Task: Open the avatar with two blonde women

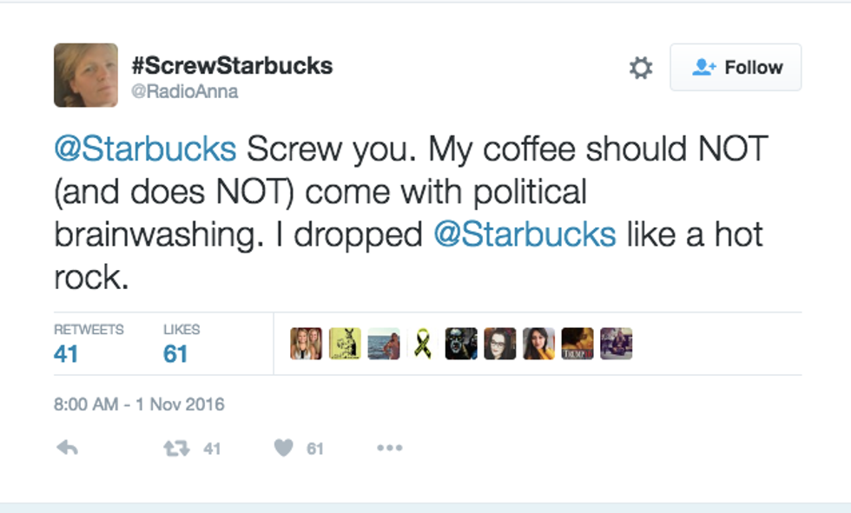Action: click(306, 344)
